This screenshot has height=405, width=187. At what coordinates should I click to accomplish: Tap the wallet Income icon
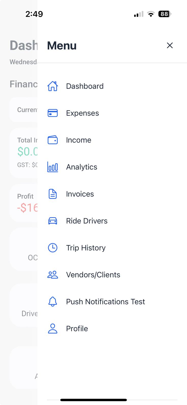pyautogui.click(x=53, y=140)
